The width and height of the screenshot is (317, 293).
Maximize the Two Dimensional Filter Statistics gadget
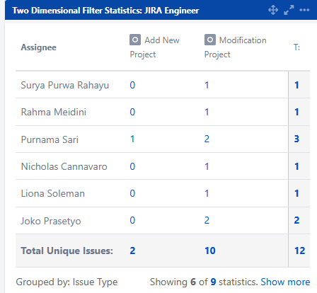289,10
